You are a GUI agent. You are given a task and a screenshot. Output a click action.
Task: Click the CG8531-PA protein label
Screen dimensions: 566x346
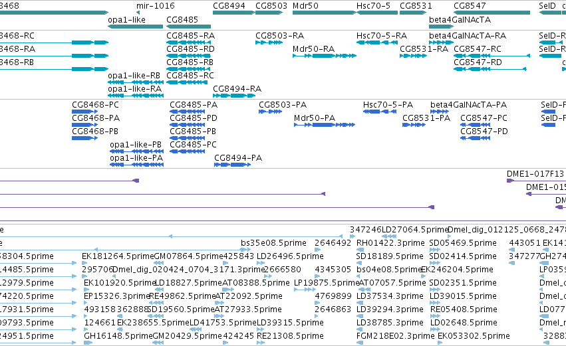point(426,118)
